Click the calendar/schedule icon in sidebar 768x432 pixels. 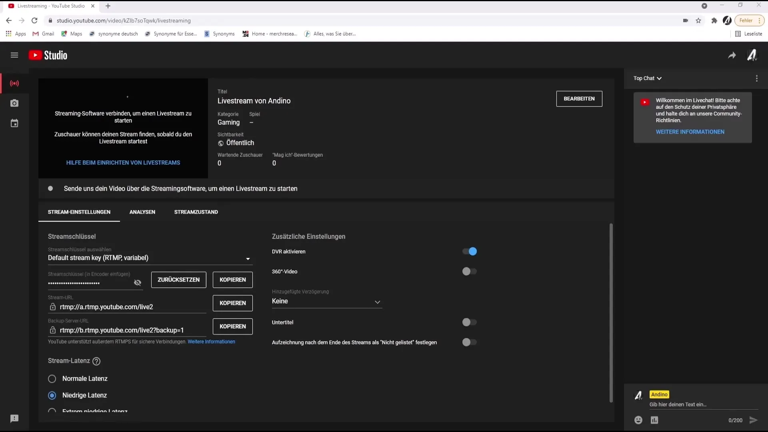pyautogui.click(x=14, y=123)
